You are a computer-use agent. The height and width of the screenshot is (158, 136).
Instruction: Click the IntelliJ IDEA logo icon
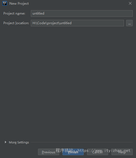pyautogui.click(x=5, y=3)
